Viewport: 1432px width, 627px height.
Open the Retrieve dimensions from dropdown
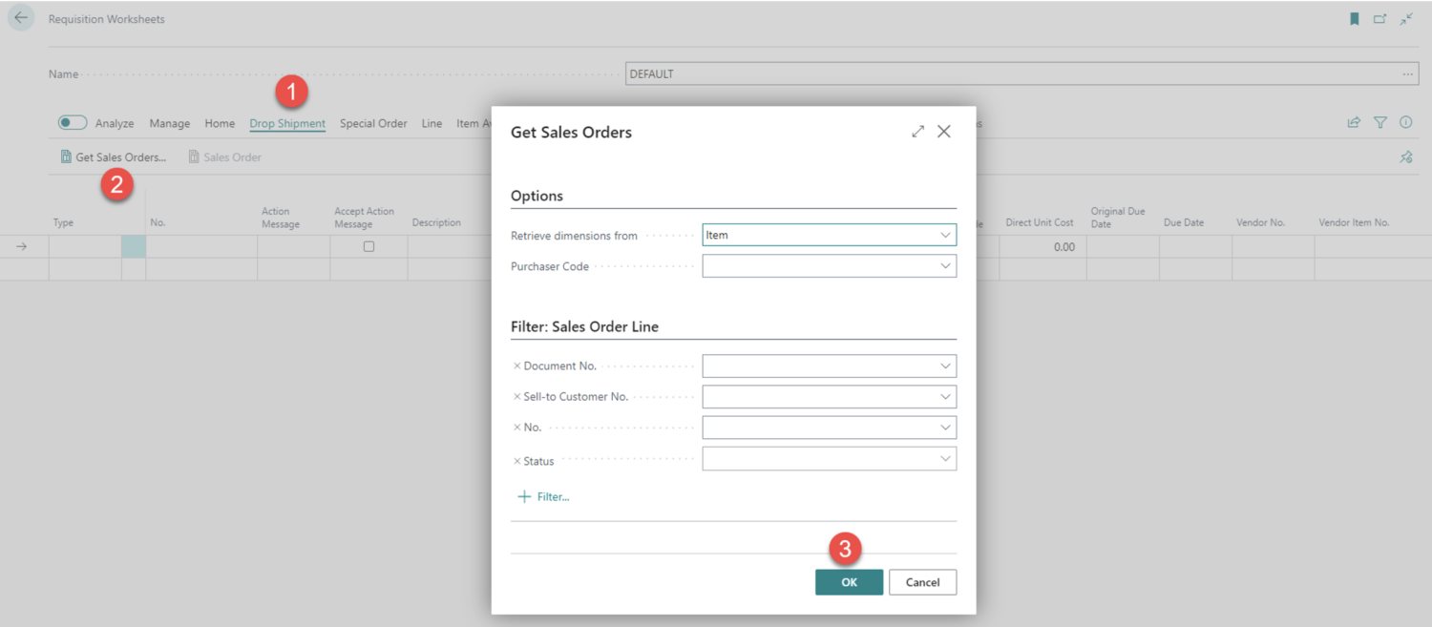pos(946,235)
